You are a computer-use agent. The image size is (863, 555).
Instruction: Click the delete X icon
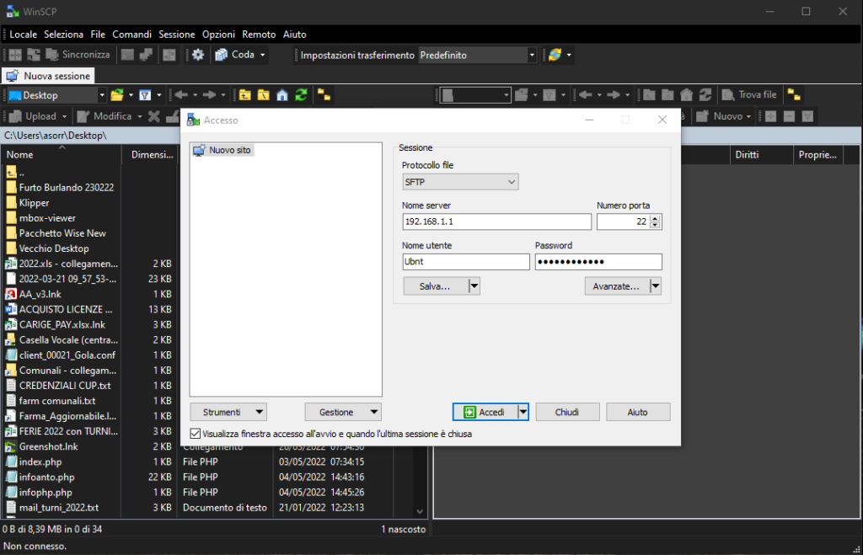click(154, 116)
